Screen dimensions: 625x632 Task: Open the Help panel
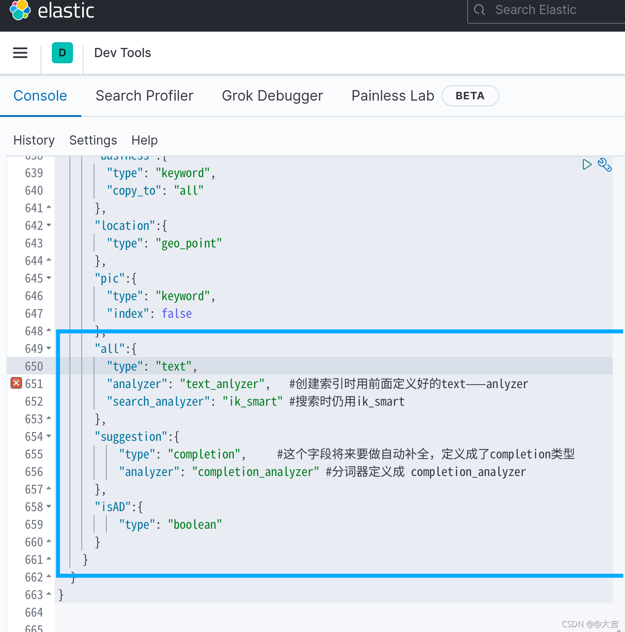pos(145,140)
